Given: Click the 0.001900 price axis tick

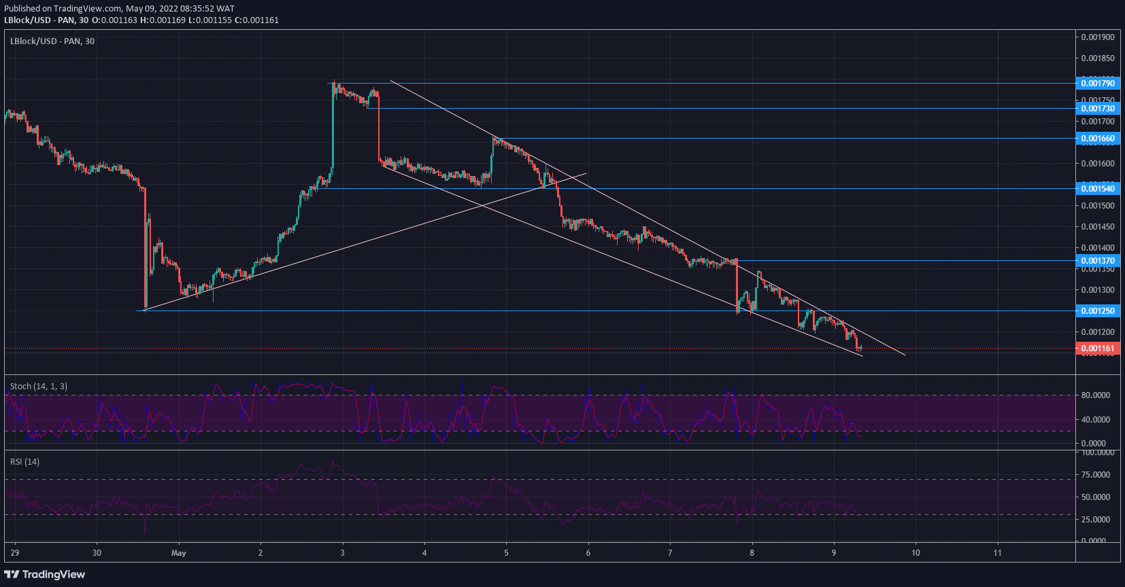Looking at the screenshot, I should 1098,37.
